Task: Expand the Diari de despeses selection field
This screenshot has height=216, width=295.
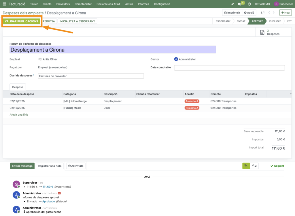Action: click(x=91, y=76)
